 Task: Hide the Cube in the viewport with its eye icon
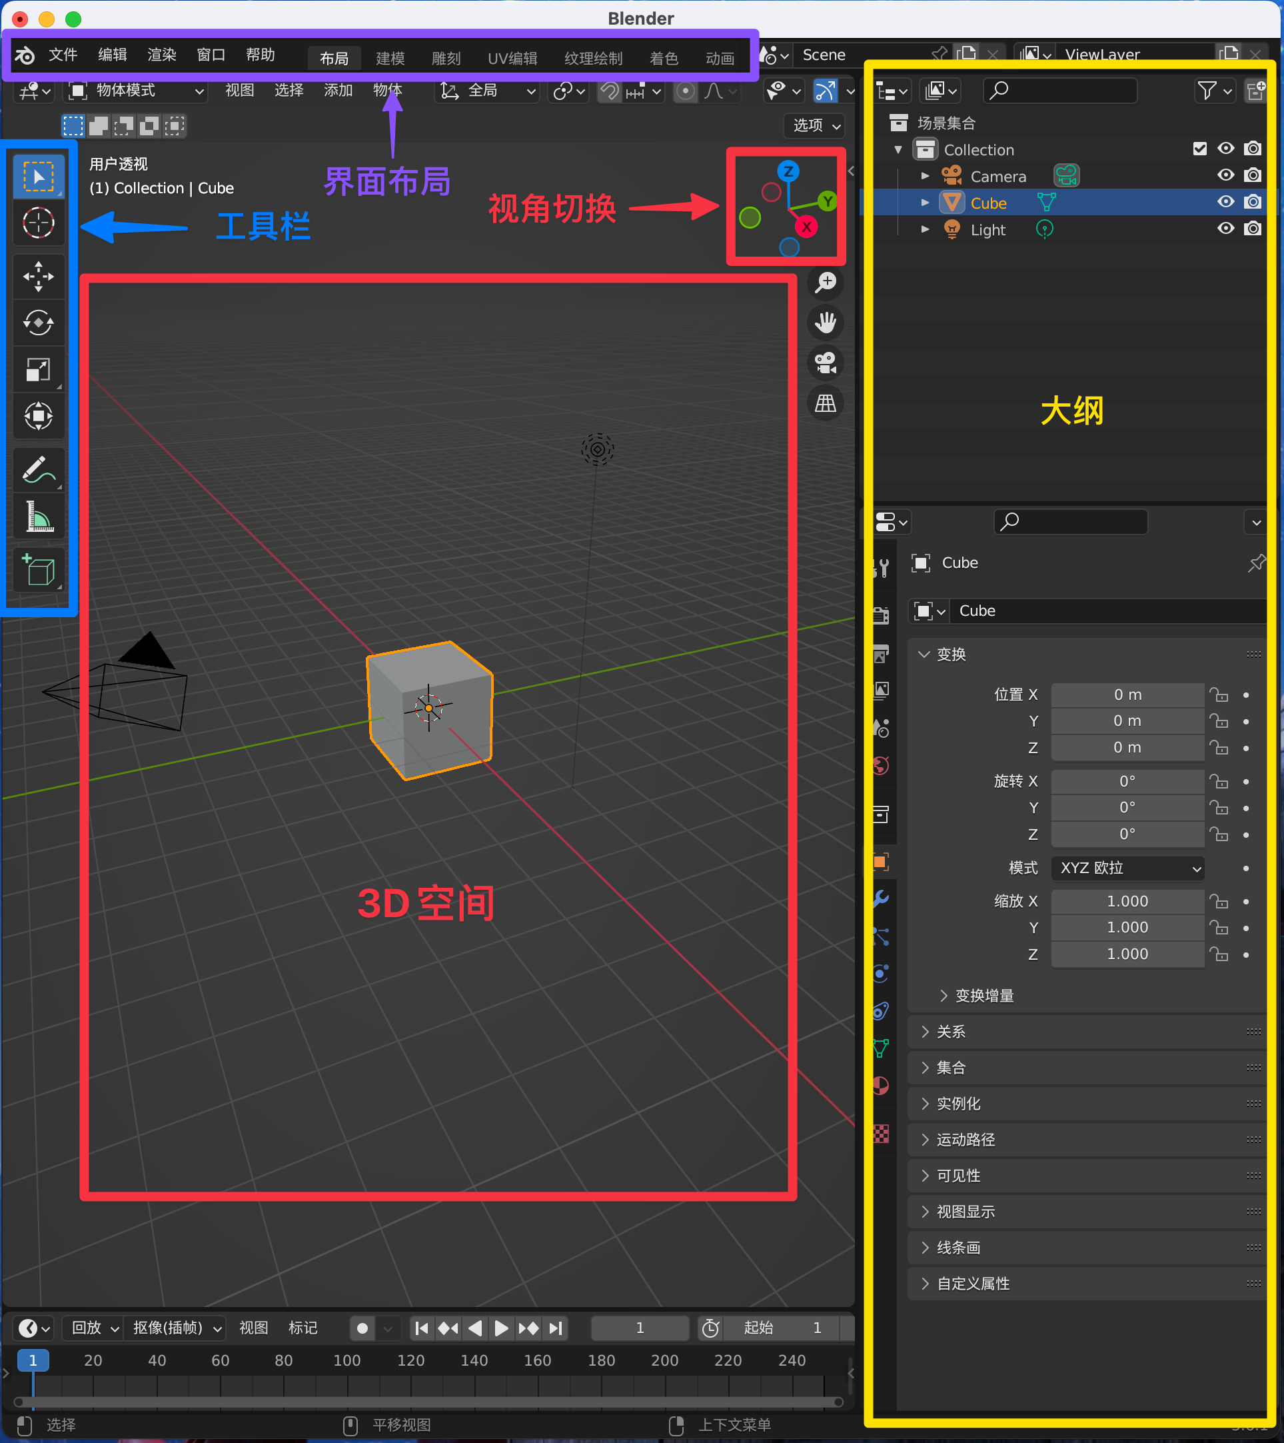(x=1225, y=202)
